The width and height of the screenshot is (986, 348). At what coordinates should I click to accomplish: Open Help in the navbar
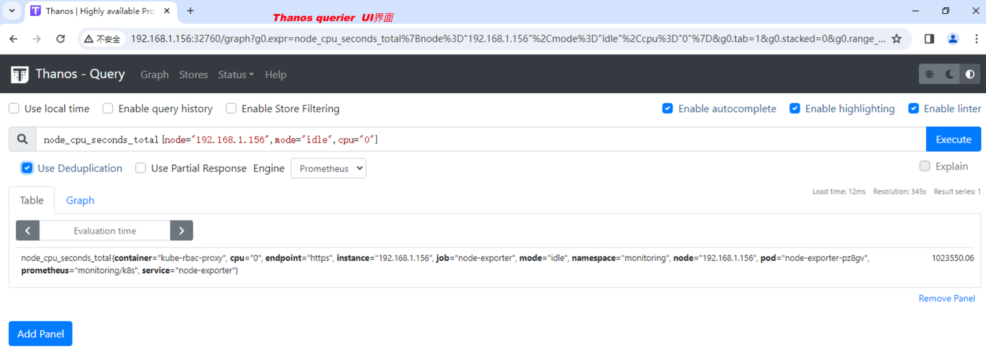(x=275, y=74)
